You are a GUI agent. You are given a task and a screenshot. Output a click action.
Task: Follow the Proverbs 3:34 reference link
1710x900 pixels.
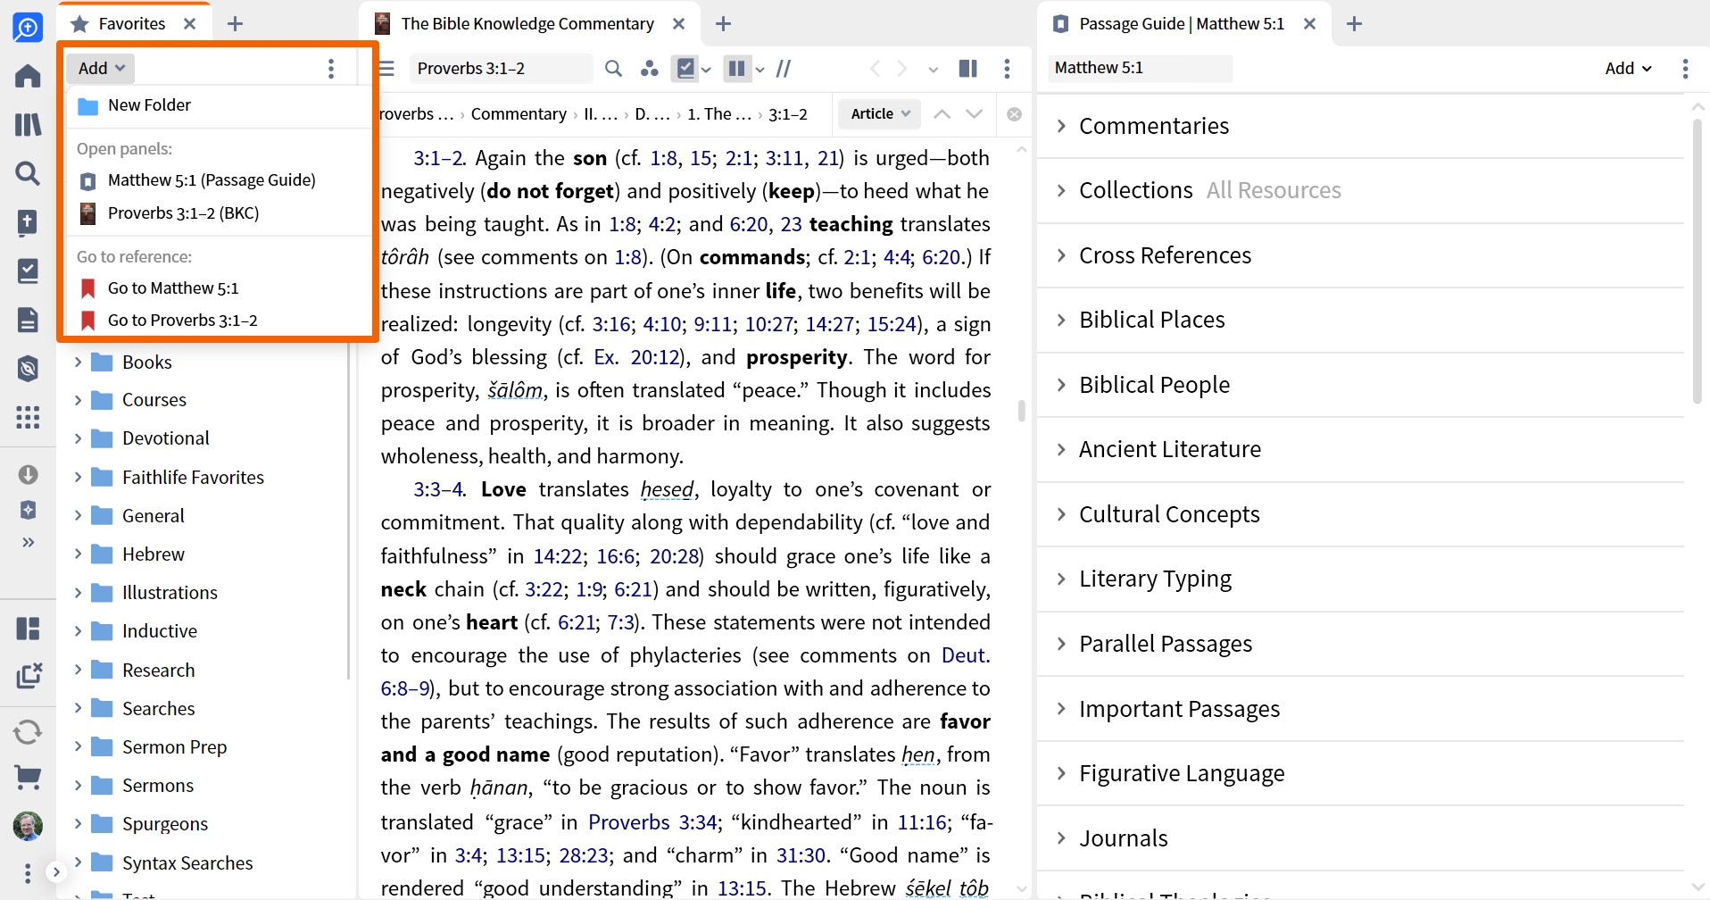pyautogui.click(x=652, y=821)
